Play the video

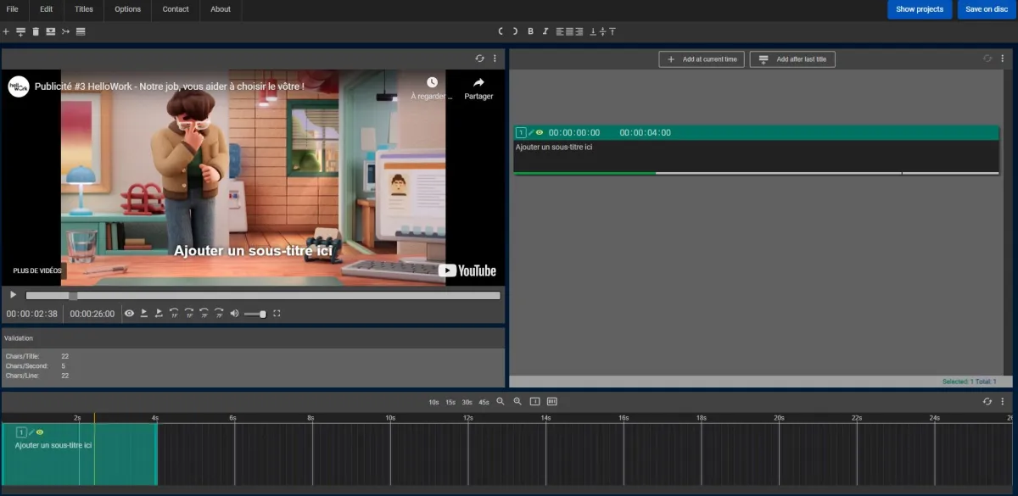[13, 295]
